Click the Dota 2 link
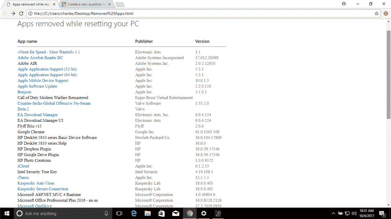 click(23, 109)
